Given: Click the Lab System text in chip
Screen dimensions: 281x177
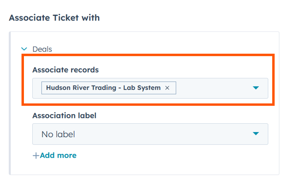Looking at the screenshot, I should [144, 88].
